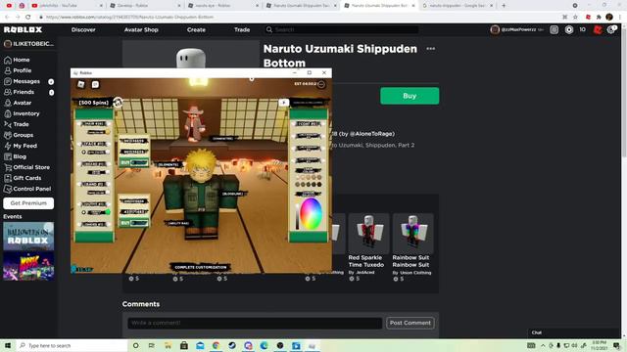Screen dimensions: 627x352
Task: Click the brightness bar beside color wheel
Action: 297,216
